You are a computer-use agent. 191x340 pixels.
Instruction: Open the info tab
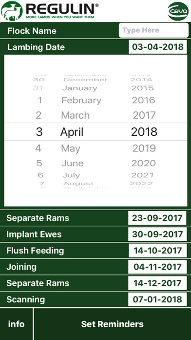tap(16, 324)
